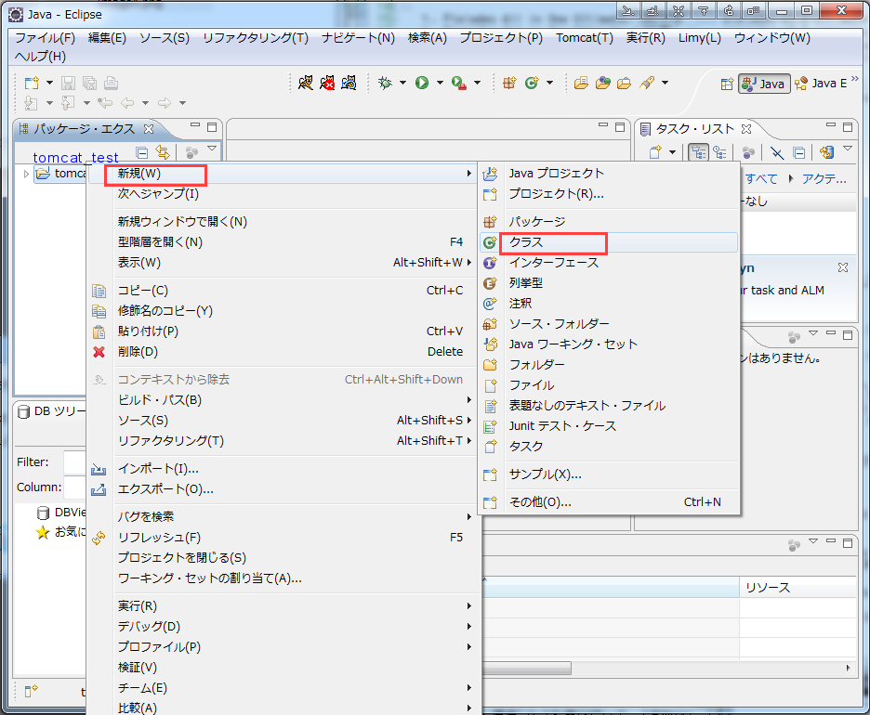Click the Stop Tomcat toolbar icon
The width and height of the screenshot is (870, 715).
pos(327,83)
